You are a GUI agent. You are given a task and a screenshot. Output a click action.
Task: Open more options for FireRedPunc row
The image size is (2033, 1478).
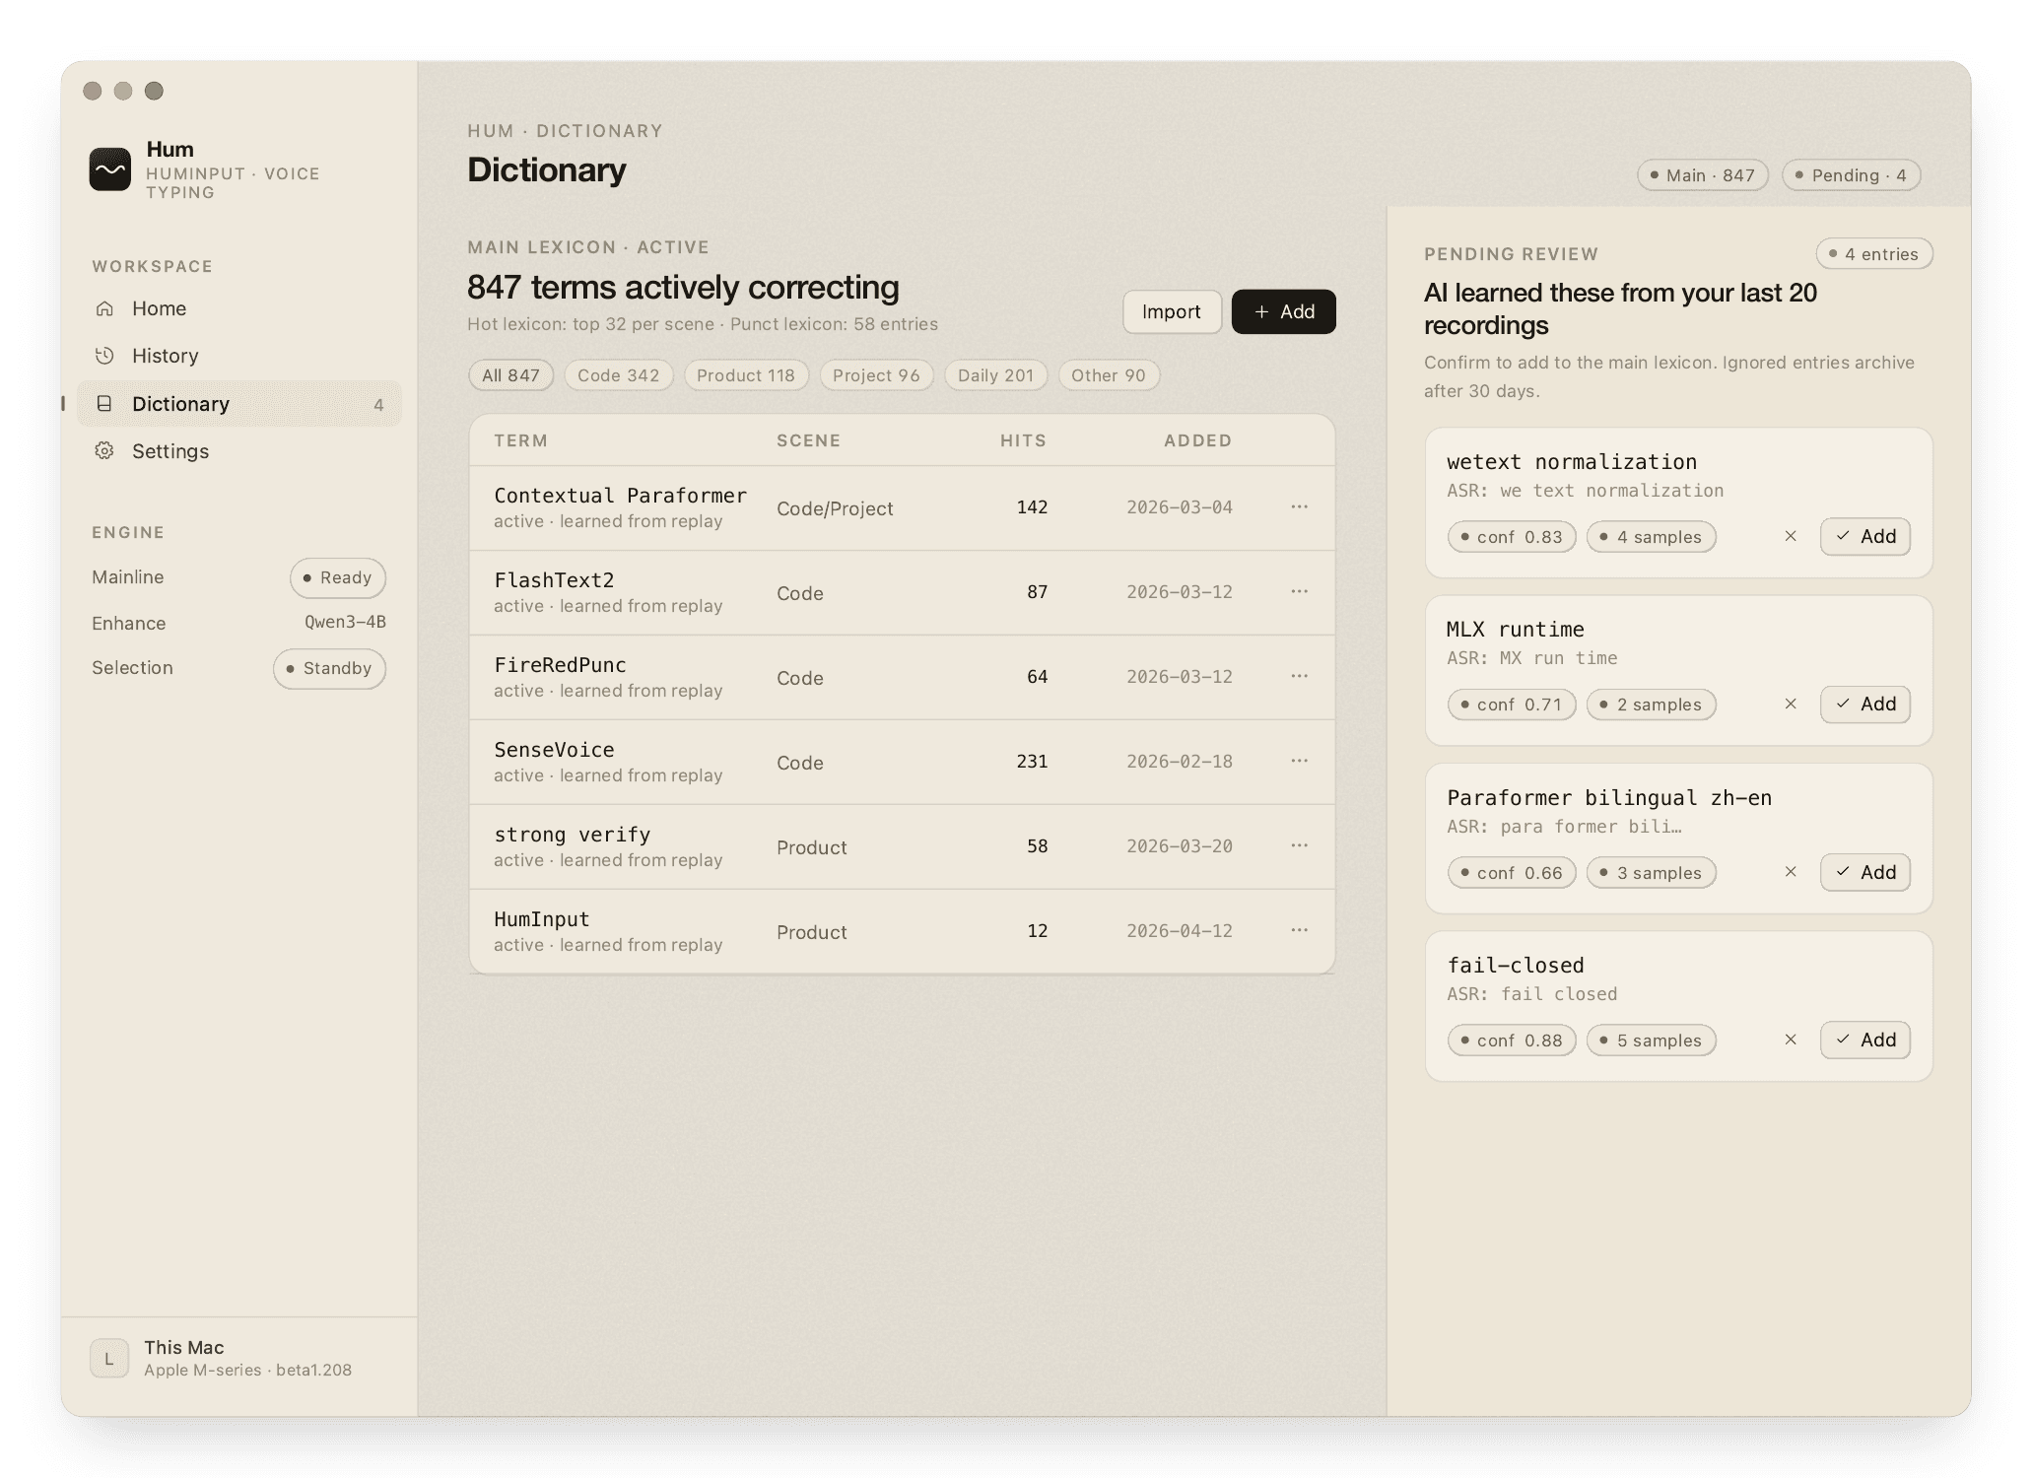pyautogui.click(x=1299, y=676)
